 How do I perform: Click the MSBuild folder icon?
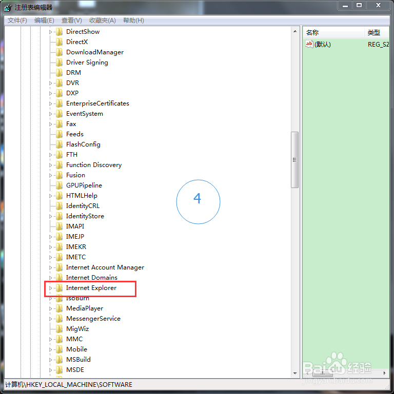coord(59,360)
